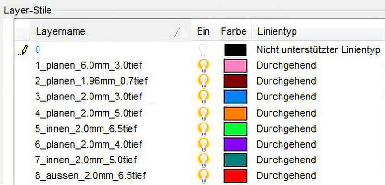This screenshot has width=385, height=185.
Task: Toggle the bulb for 2_planen_1.96mm_0.7tief
Action: click(x=204, y=81)
